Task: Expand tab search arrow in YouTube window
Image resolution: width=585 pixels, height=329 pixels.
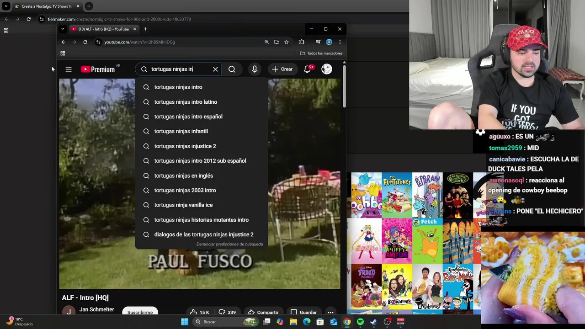Action: point(63,29)
